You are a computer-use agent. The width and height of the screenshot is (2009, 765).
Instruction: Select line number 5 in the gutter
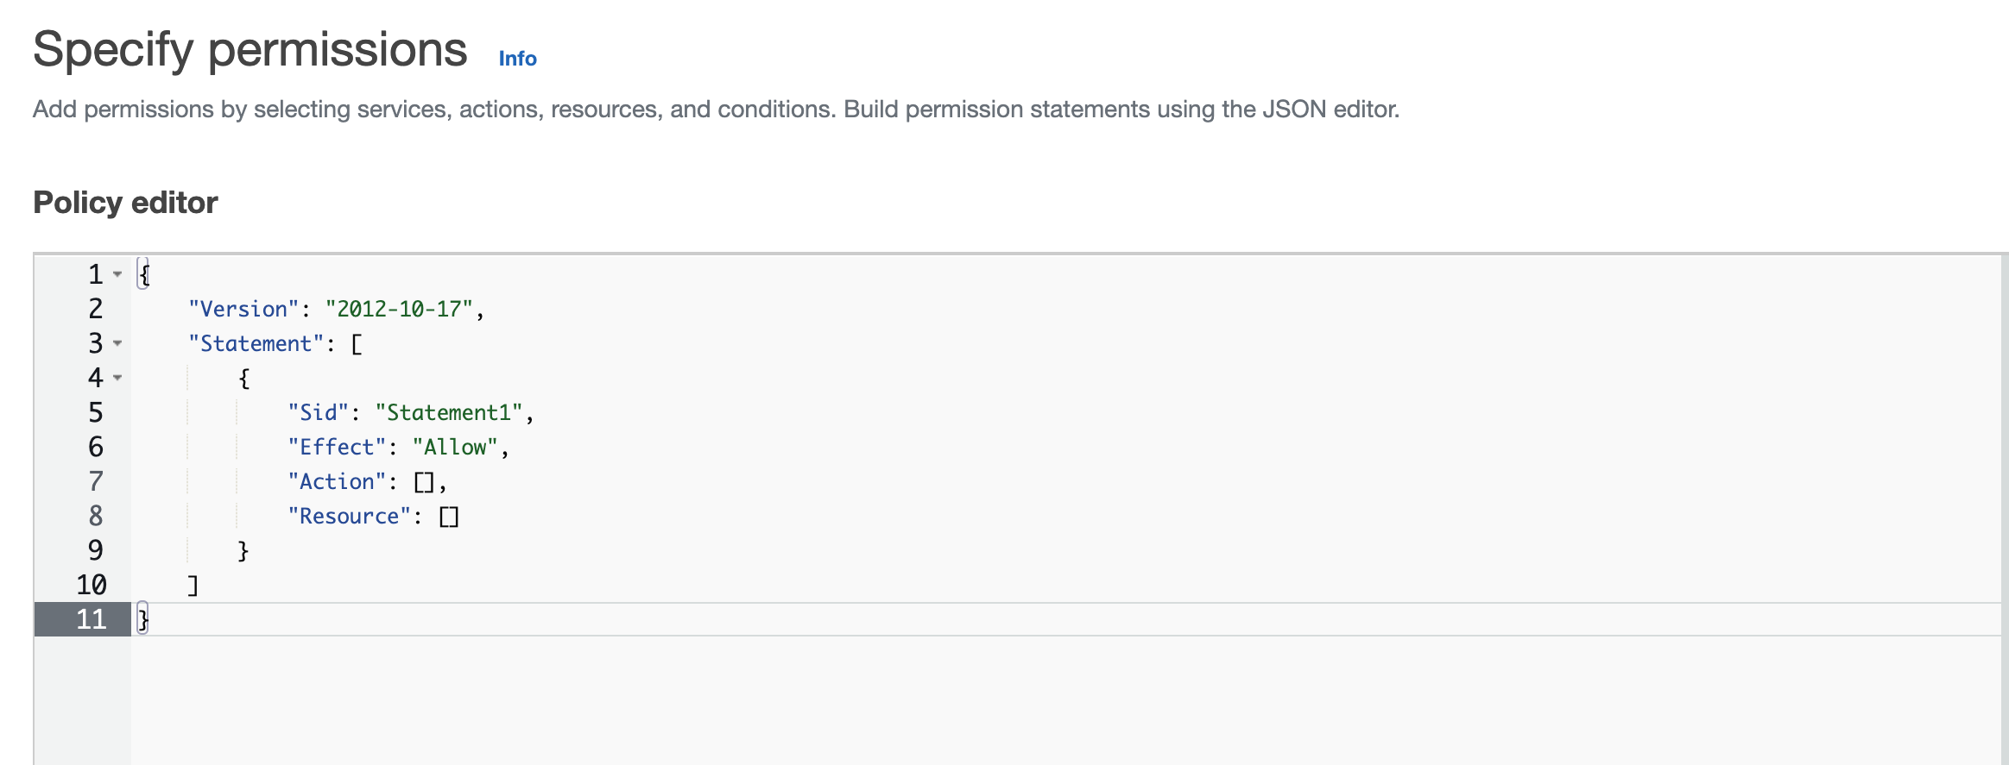(x=94, y=412)
